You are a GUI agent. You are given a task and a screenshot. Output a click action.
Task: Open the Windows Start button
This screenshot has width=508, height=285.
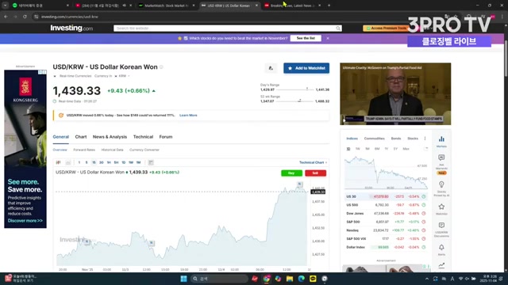point(183,279)
